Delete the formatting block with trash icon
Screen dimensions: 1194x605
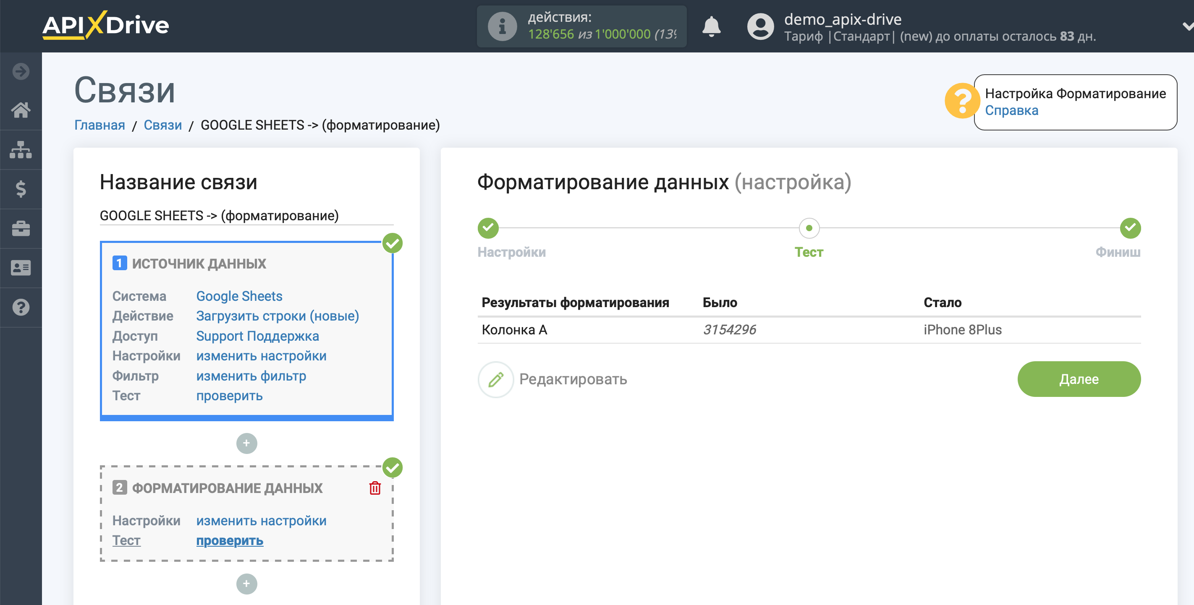(x=375, y=488)
